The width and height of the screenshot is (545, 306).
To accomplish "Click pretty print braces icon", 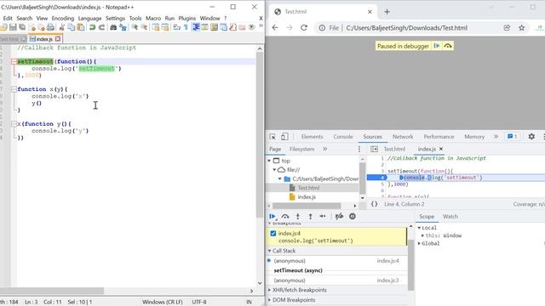I will coord(375,204).
